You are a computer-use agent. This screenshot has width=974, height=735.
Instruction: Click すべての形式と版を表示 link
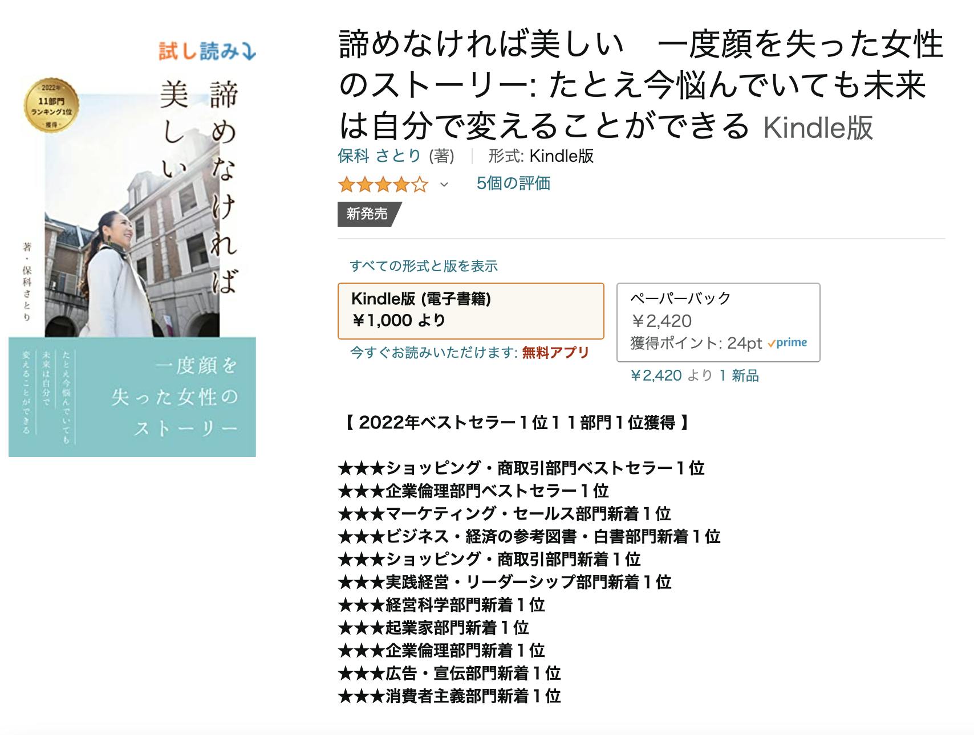pos(424,266)
